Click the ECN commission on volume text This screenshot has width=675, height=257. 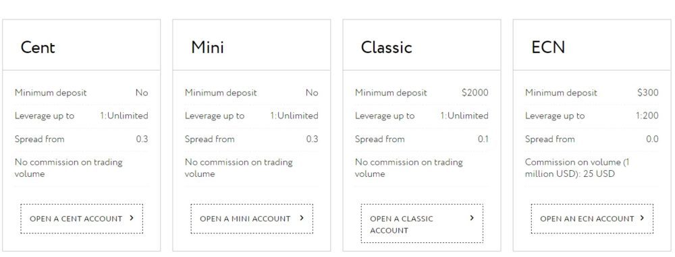(578, 168)
